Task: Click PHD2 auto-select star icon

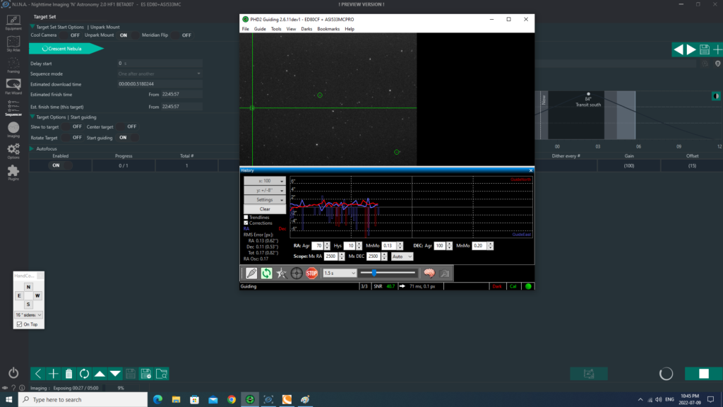Action: 282,273
